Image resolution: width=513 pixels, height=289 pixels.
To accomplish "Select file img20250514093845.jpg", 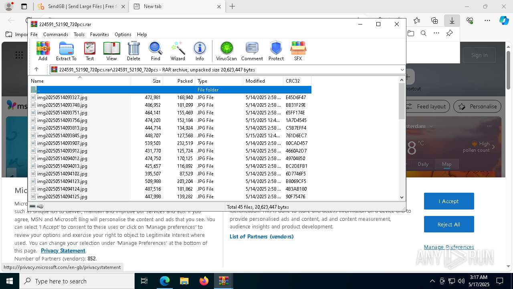I will point(170,136).
